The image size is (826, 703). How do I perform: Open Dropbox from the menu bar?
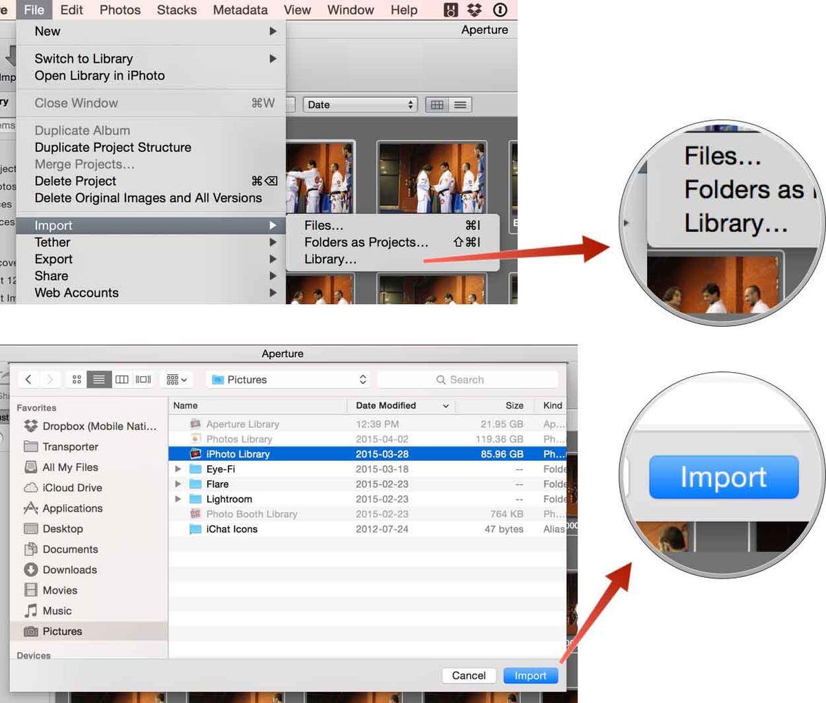coord(473,10)
